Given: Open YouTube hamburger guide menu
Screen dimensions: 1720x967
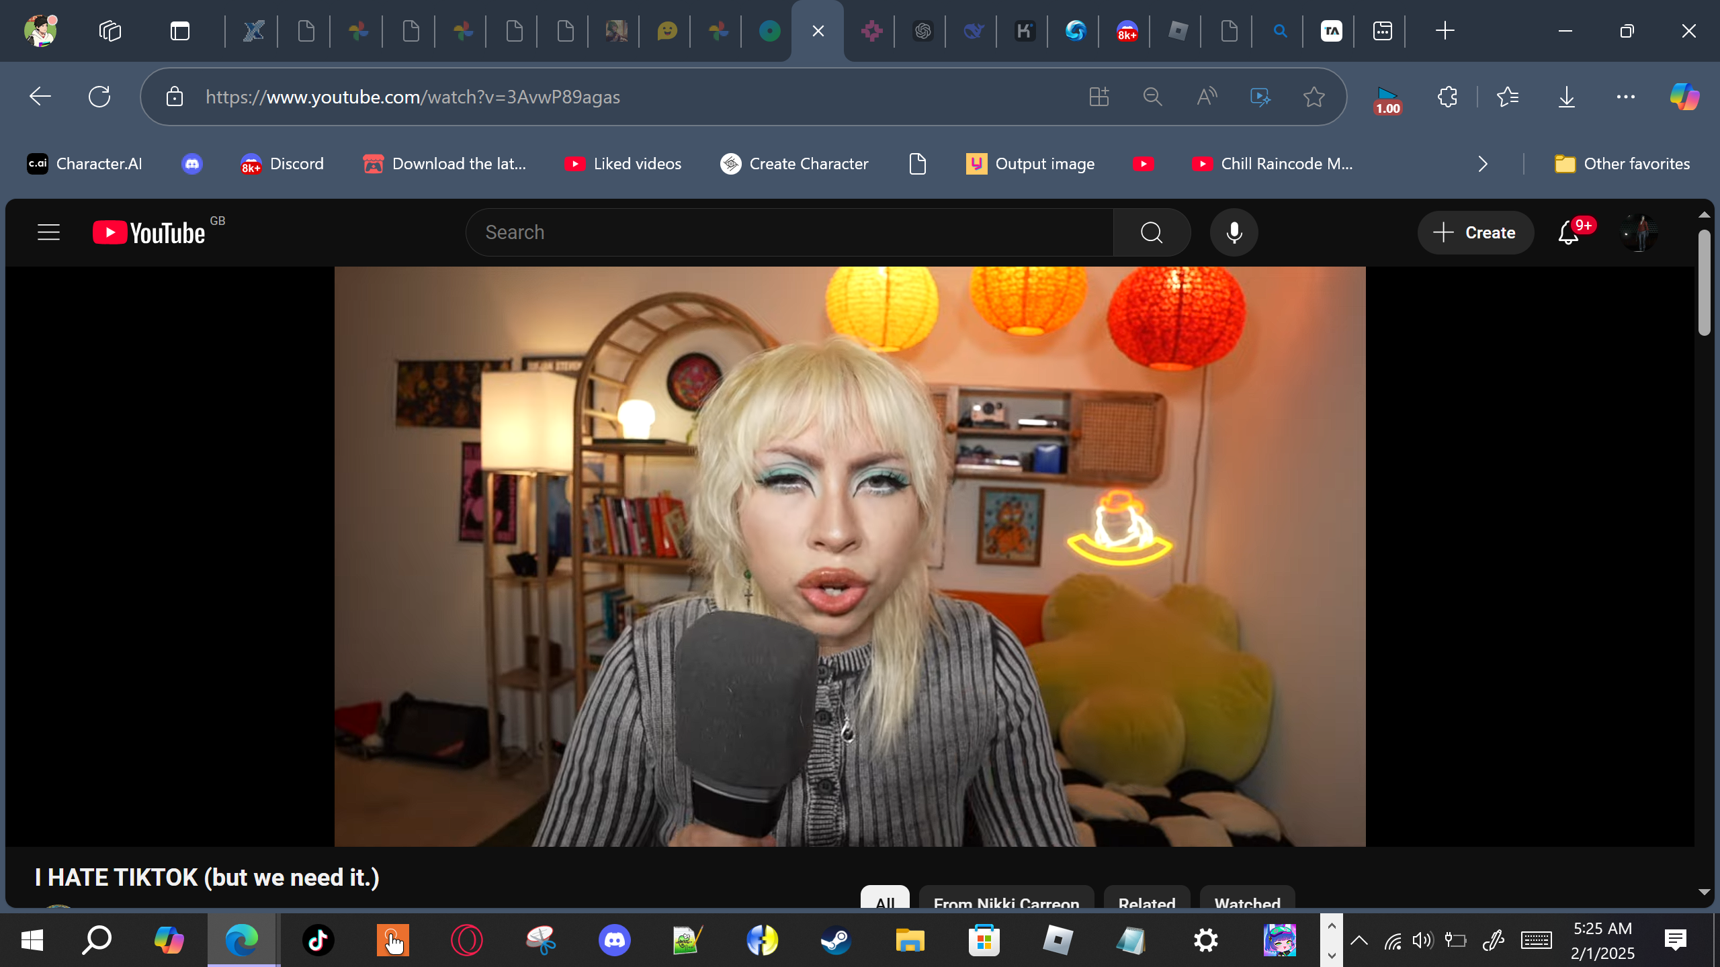Looking at the screenshot, I should pyautogui.click(x=48, y=232).
